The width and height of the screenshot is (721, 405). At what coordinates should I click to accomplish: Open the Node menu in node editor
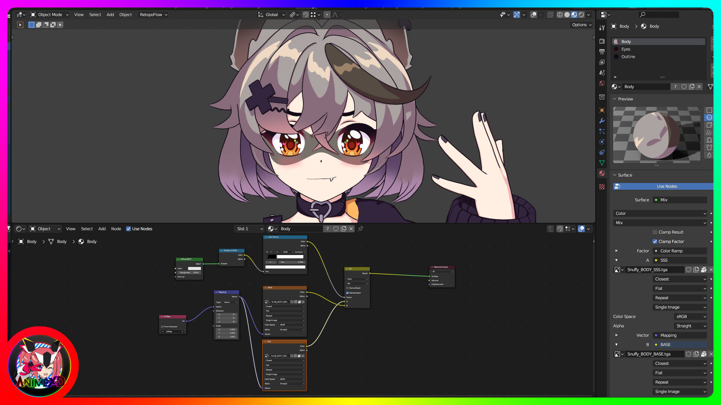(x=116, y=229)
